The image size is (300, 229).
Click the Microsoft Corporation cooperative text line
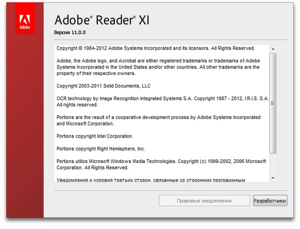[x=85, y=123]
